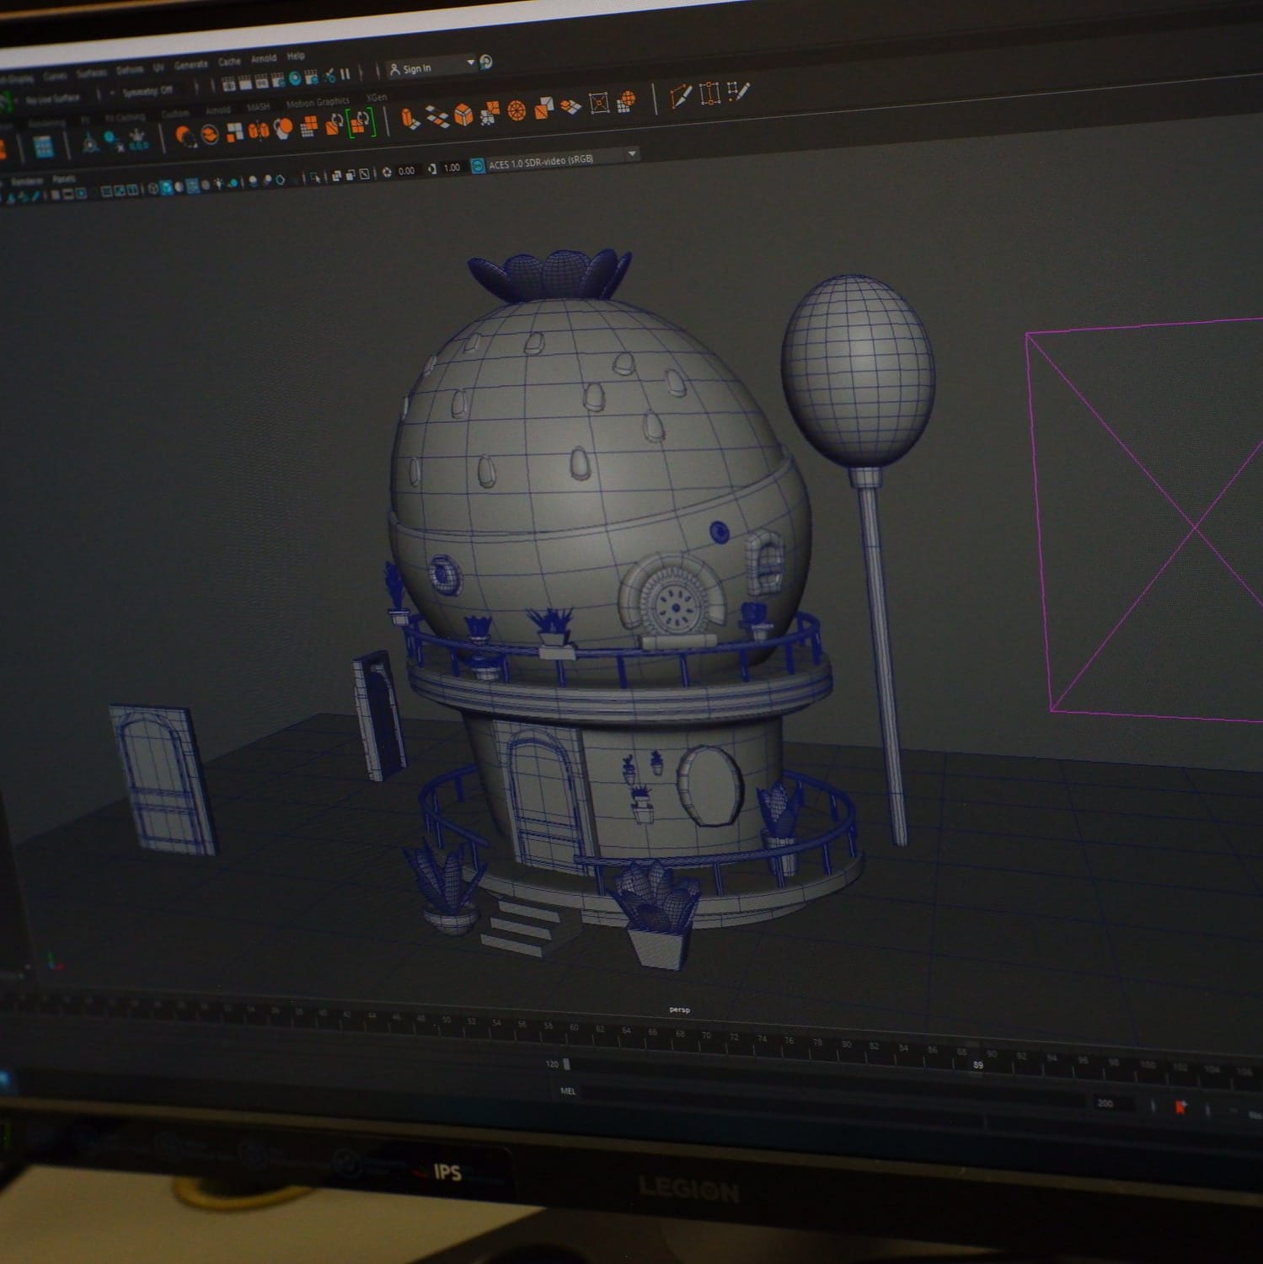The image size is (1263, 1264).
Task: Click the orange ringed-sphere shelf icon
Action: click(210, 135)
